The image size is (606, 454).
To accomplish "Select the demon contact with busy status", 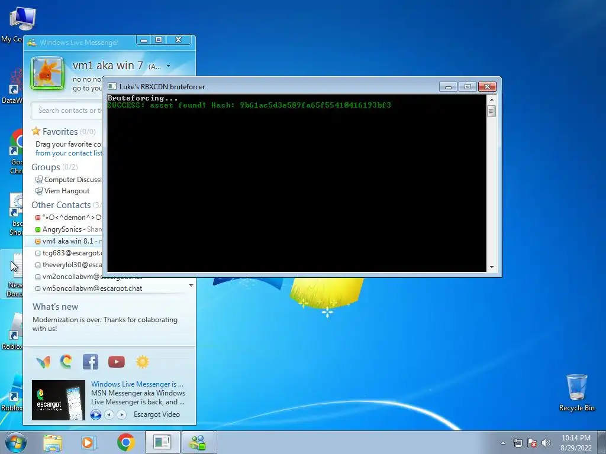I will pyautogui.click(x=69, y=218).
